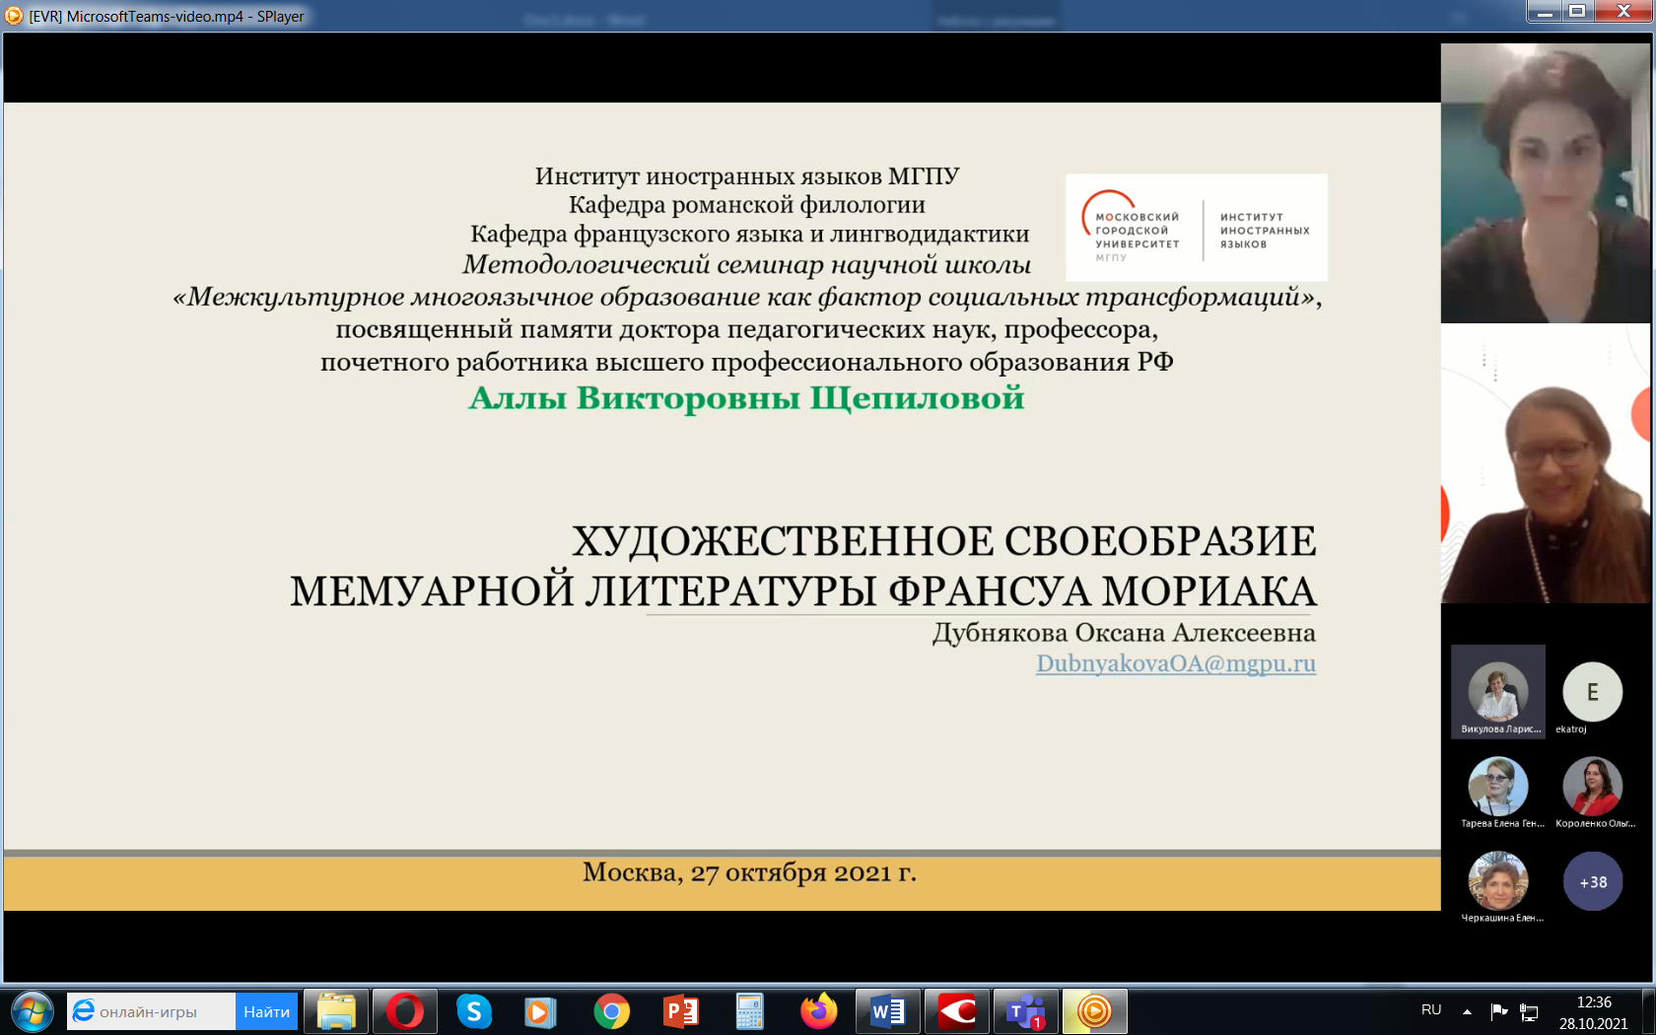This screenshot has height=1035, width=1656.
Task: Open Action Center via the tray flag
Action: point(1500,1011)
